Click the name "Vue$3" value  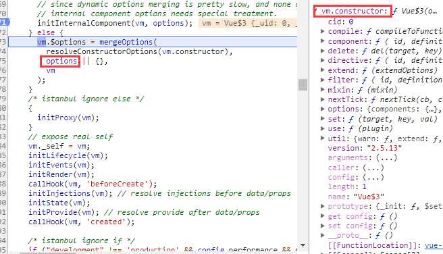click(369, 197)
